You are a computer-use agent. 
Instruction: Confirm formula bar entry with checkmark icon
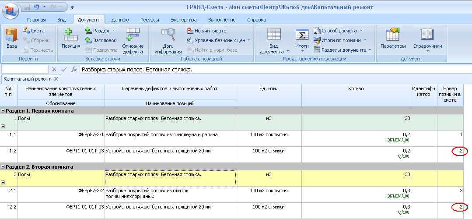coord(63,70)
